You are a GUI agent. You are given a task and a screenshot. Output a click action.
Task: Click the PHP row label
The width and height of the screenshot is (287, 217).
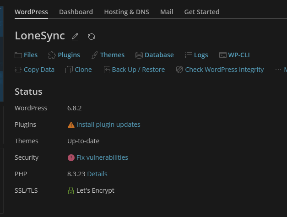point(21,174)
